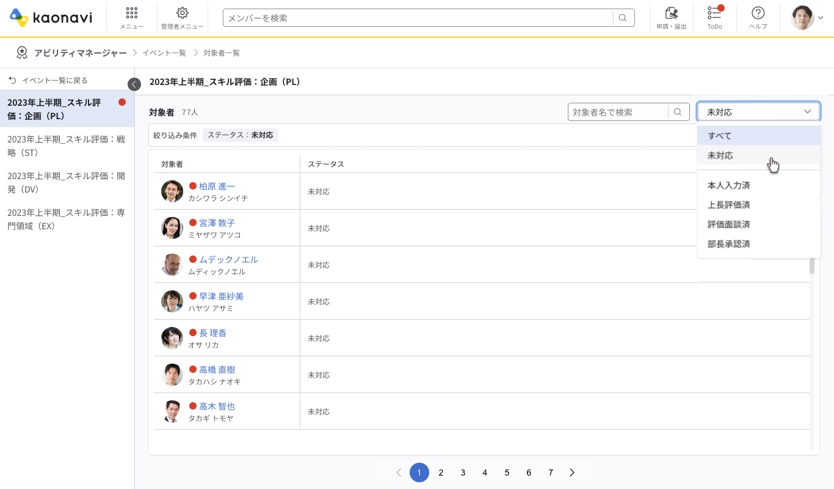Select the 部長承認済 status option
The image size is (834, 489).
[x=728, y=243]
